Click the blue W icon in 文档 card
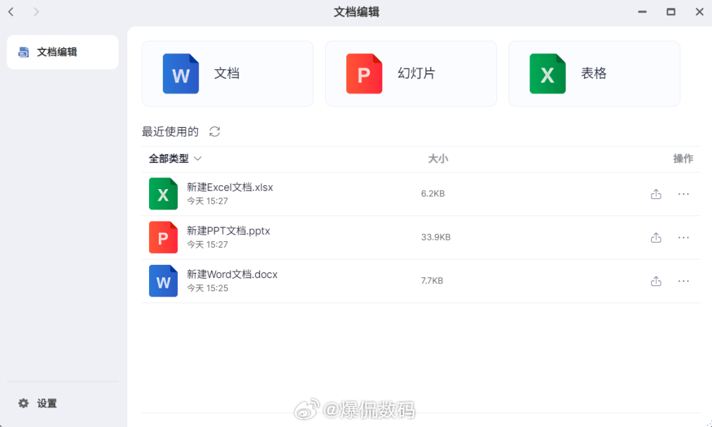This screenshot has height=427, width=712. (x=181, y=74)
